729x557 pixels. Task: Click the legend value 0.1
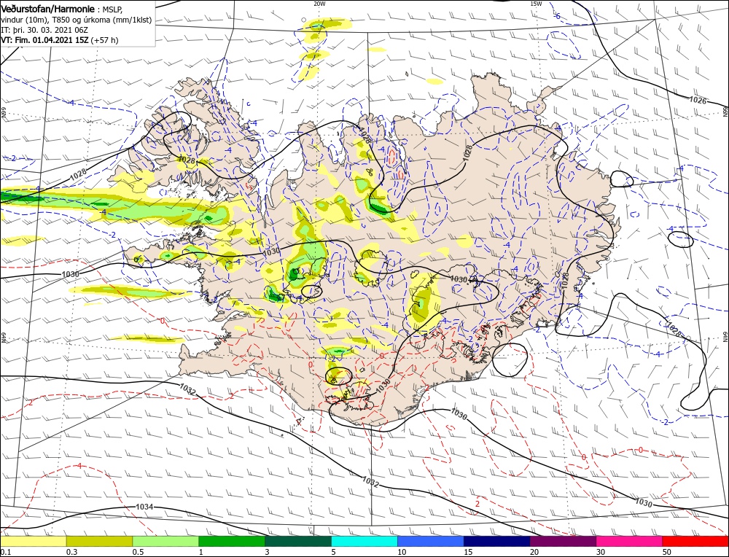pos(6,552)
